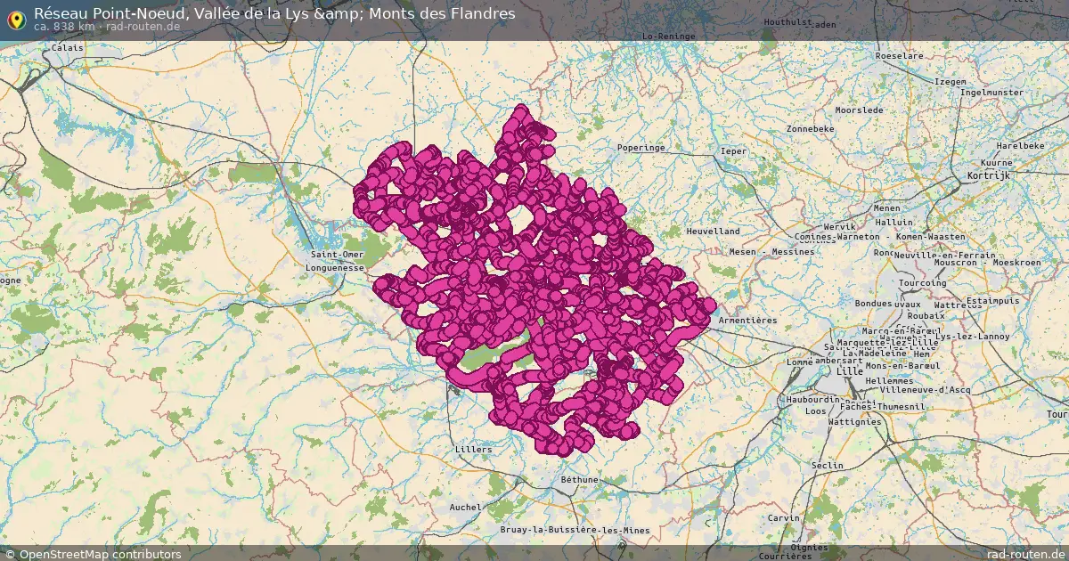Click the 'rad-routen.de' footer label

1026,554
